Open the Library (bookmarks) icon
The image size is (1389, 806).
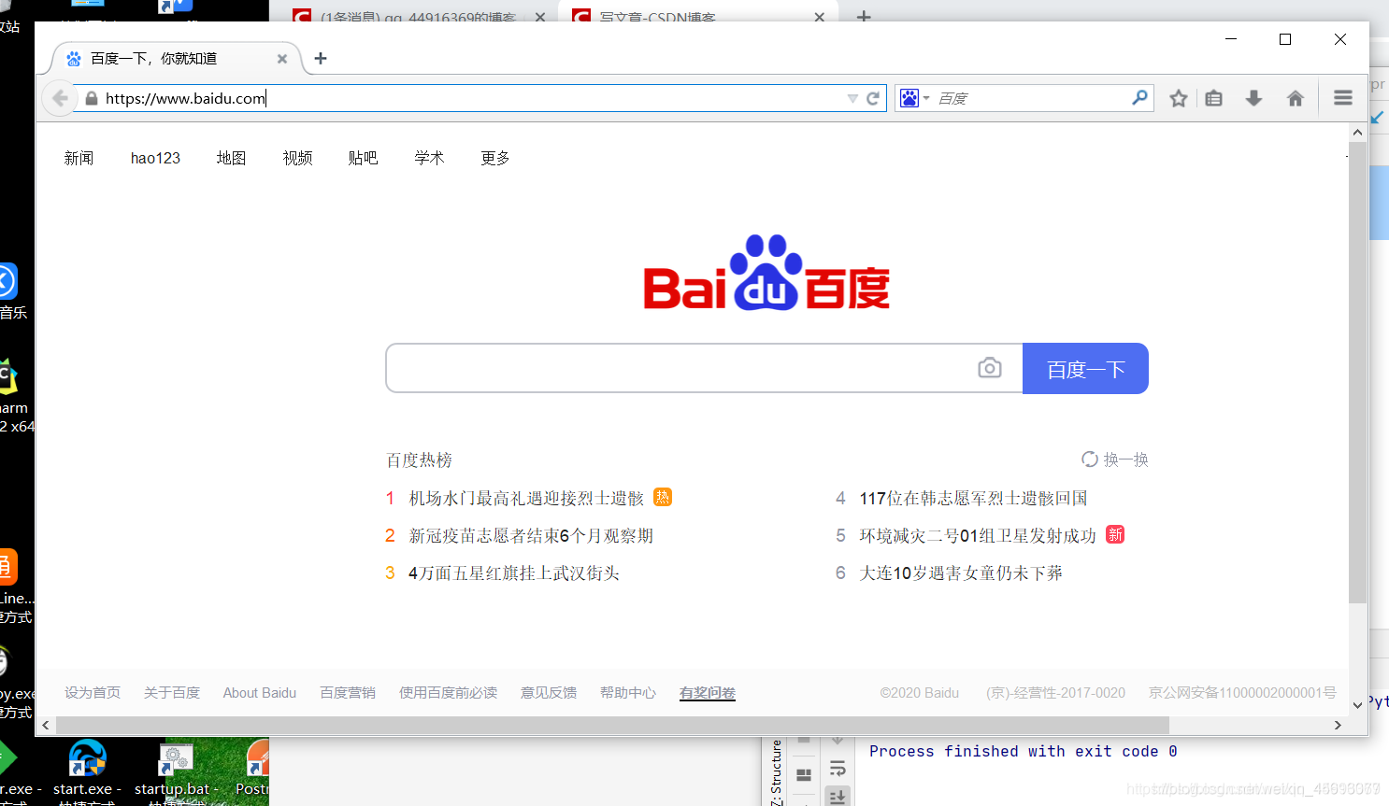tap(1213, 97)
